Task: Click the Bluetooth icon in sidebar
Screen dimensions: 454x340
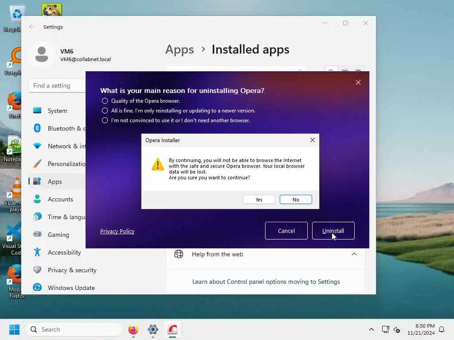Action: coord(37,128)
